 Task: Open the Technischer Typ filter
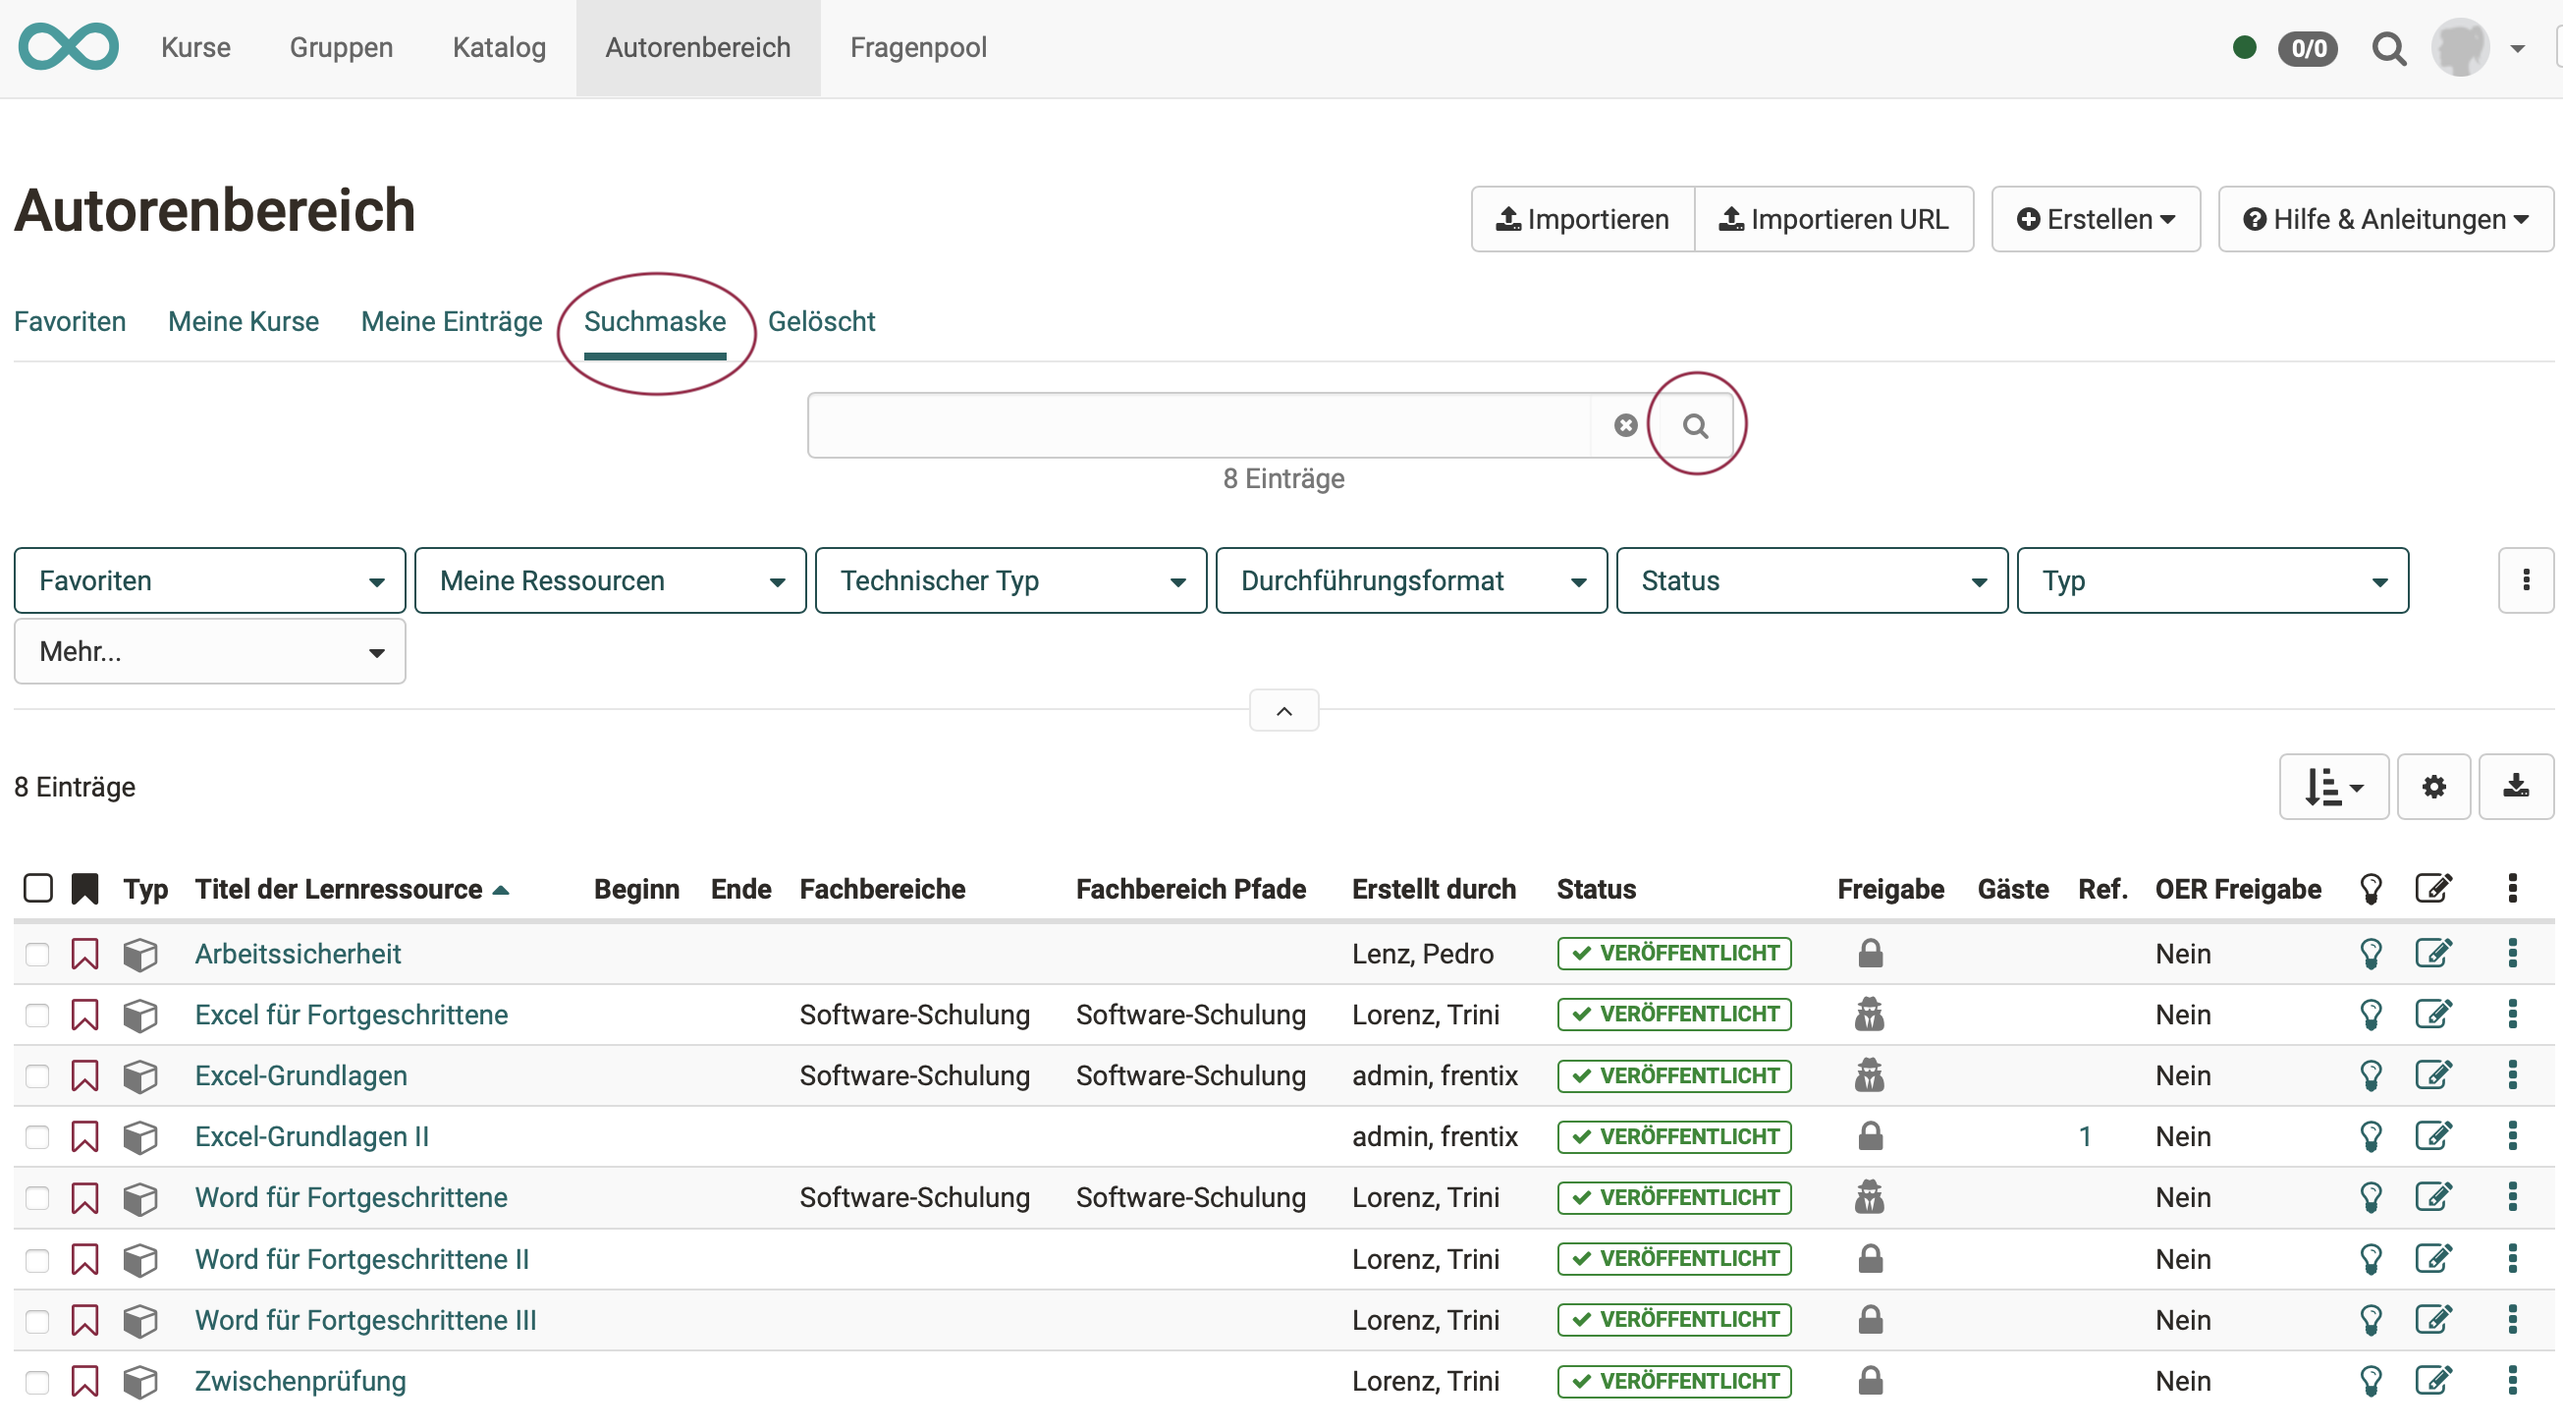pyautogui.click(x=1010, y=580)
